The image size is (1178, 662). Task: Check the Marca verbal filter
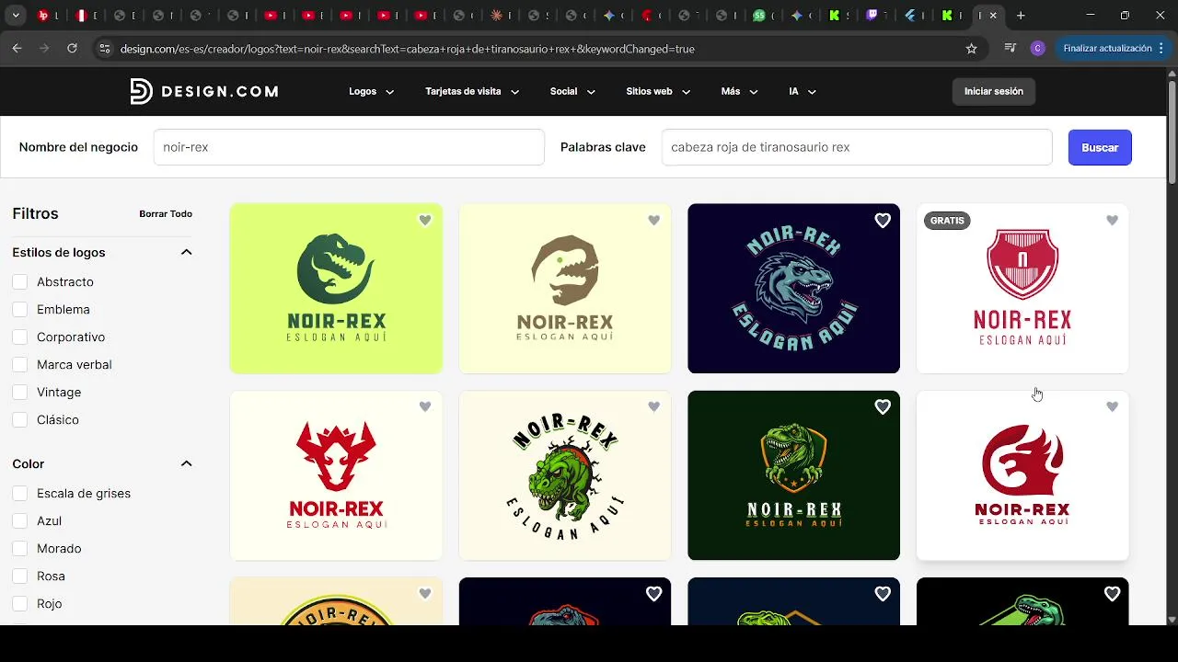pyautogui.click(x=19, y=364)
